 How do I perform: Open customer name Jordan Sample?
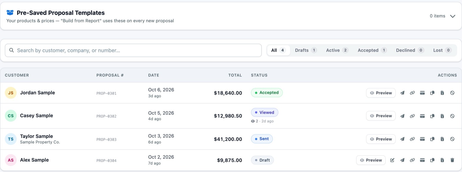pyautogui.click(x=37, y=93)
